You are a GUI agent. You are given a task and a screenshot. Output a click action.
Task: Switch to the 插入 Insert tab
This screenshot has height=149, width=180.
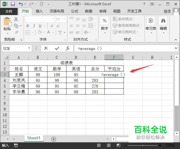tap(39, 11)
